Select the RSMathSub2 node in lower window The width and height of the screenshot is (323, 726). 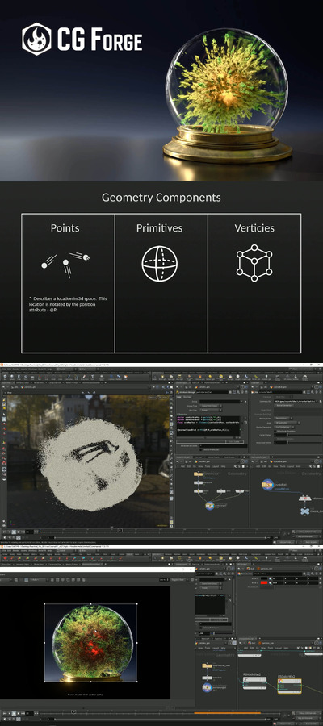point(254,682)
